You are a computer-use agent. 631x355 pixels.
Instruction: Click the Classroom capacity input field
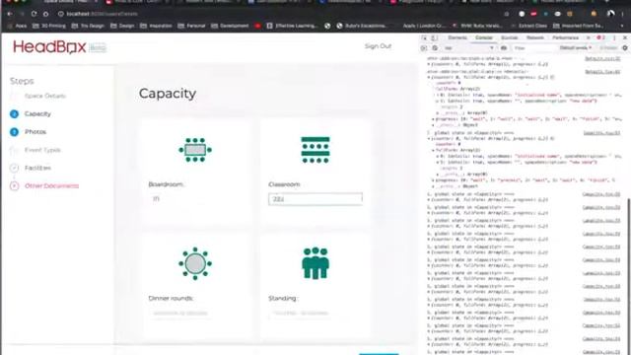315,199
